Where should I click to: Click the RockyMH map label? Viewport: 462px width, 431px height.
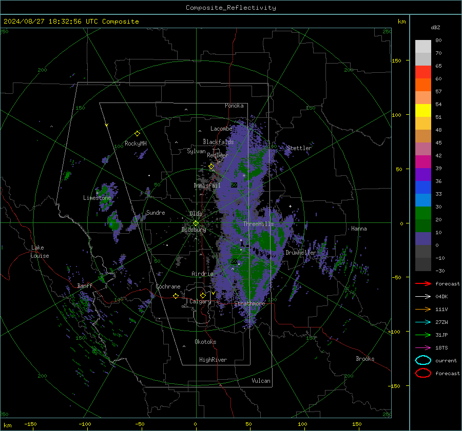[x=136, y=143]
